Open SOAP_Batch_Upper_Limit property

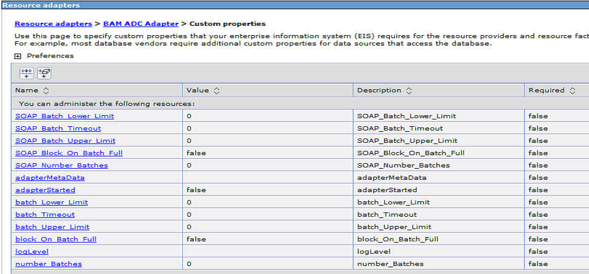pyautogui.click(x=65, y=141)
